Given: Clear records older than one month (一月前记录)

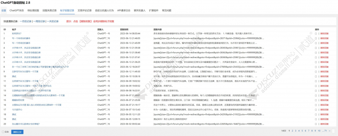Looking at the screenshot, I should point(26,21).
